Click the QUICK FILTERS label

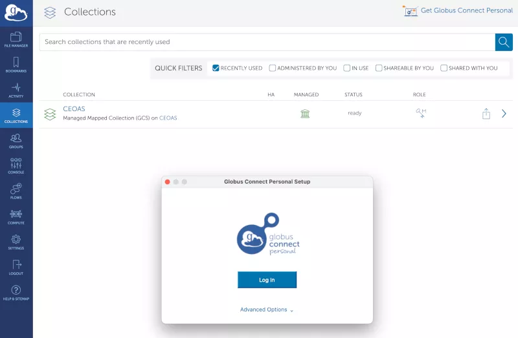click(179, 68)
